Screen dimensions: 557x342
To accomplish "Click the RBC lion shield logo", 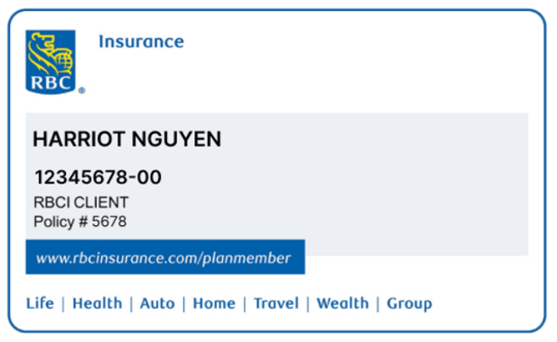I will 50,62.
